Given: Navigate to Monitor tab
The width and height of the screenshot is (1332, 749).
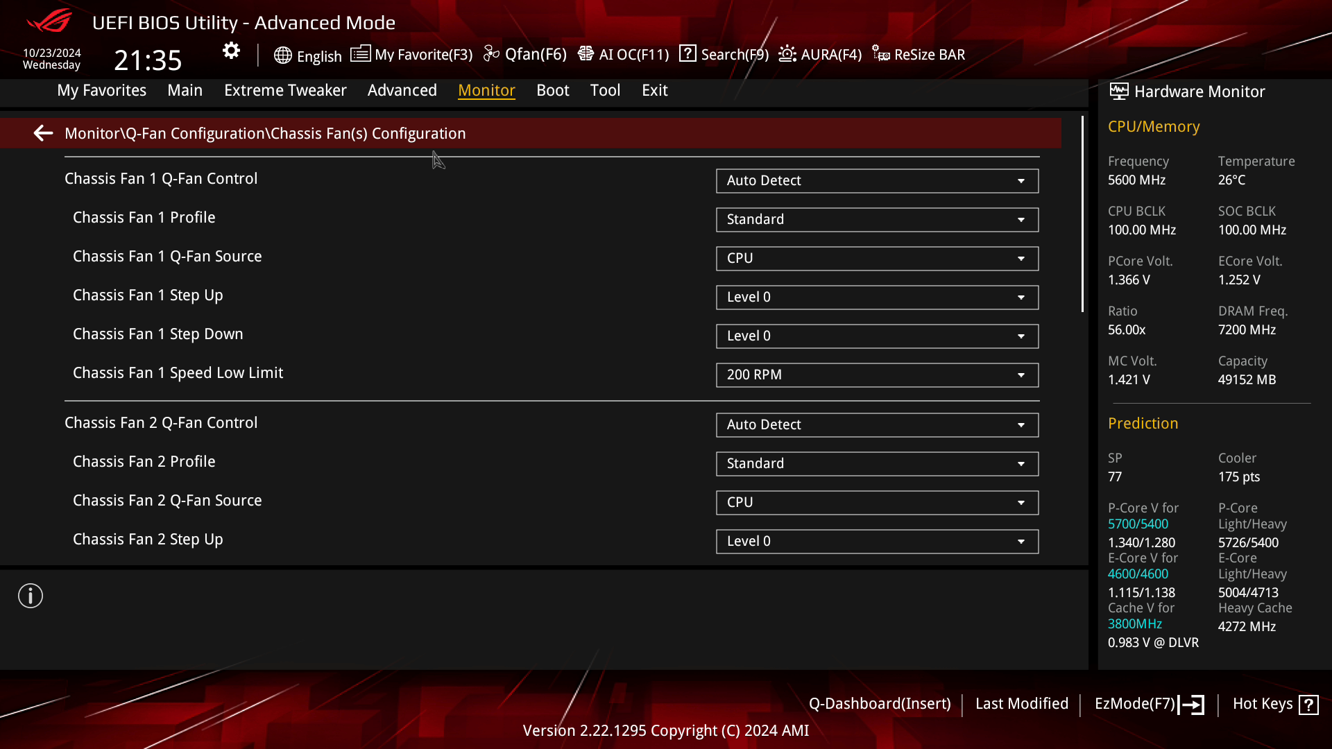Looking at the screenshot, I should point(486,89).
